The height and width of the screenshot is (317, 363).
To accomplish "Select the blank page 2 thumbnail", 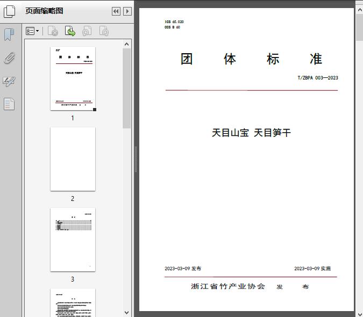I will [x=73, y=159].
